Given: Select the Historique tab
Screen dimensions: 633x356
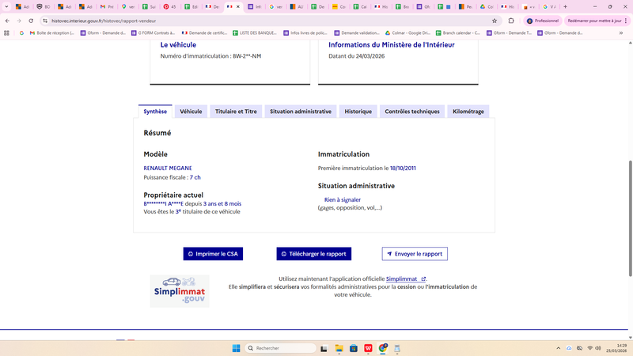Looking at the screenshot, I should click(x=358, y=112).
